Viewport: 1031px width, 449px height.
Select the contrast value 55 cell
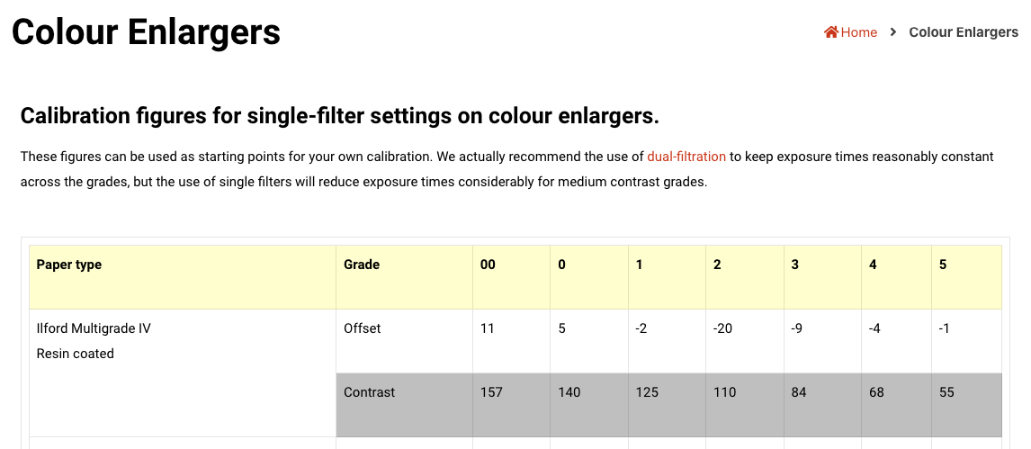946,392
